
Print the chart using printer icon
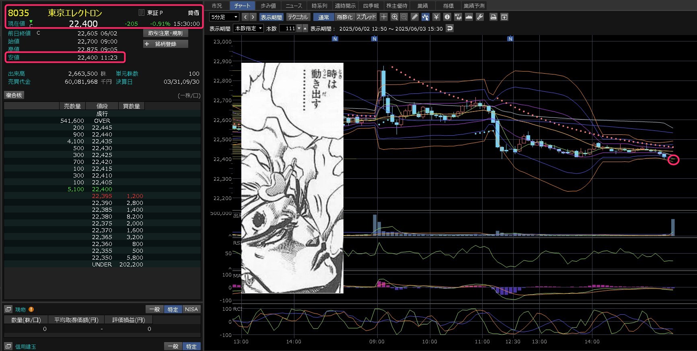[x=493, y=17]
